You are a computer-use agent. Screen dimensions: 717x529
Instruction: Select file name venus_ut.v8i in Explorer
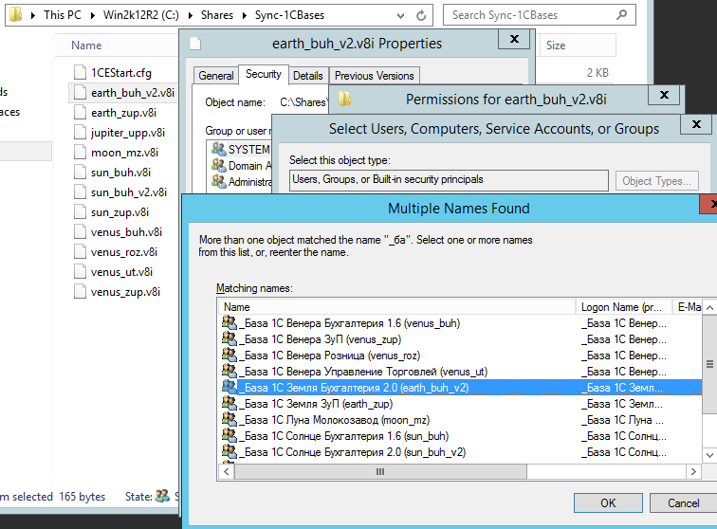pos(121,272)
